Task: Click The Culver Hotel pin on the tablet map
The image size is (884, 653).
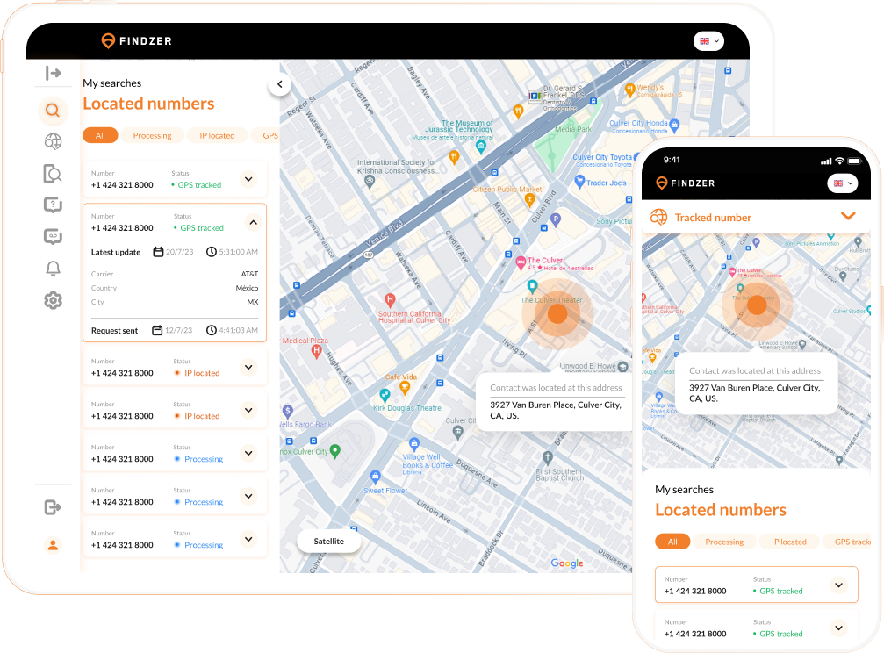Action: [521, 262]
